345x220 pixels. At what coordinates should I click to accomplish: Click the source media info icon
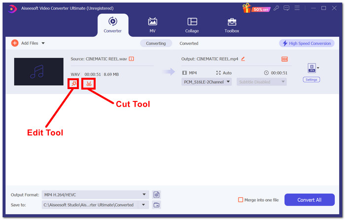pyautogui.click(x=132, y=59)
